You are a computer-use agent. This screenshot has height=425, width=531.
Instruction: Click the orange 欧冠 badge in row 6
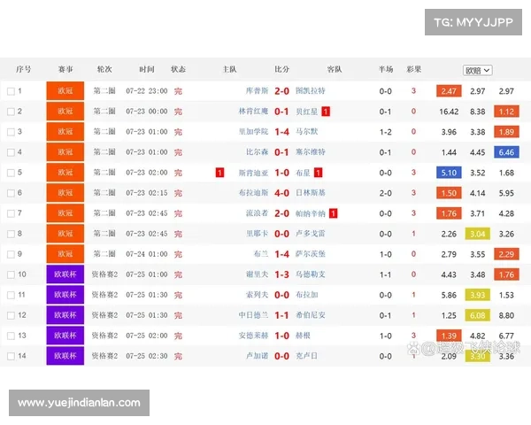(x=65, y=193)
